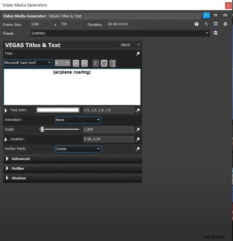Open the font size dropdown

[63, 63]
